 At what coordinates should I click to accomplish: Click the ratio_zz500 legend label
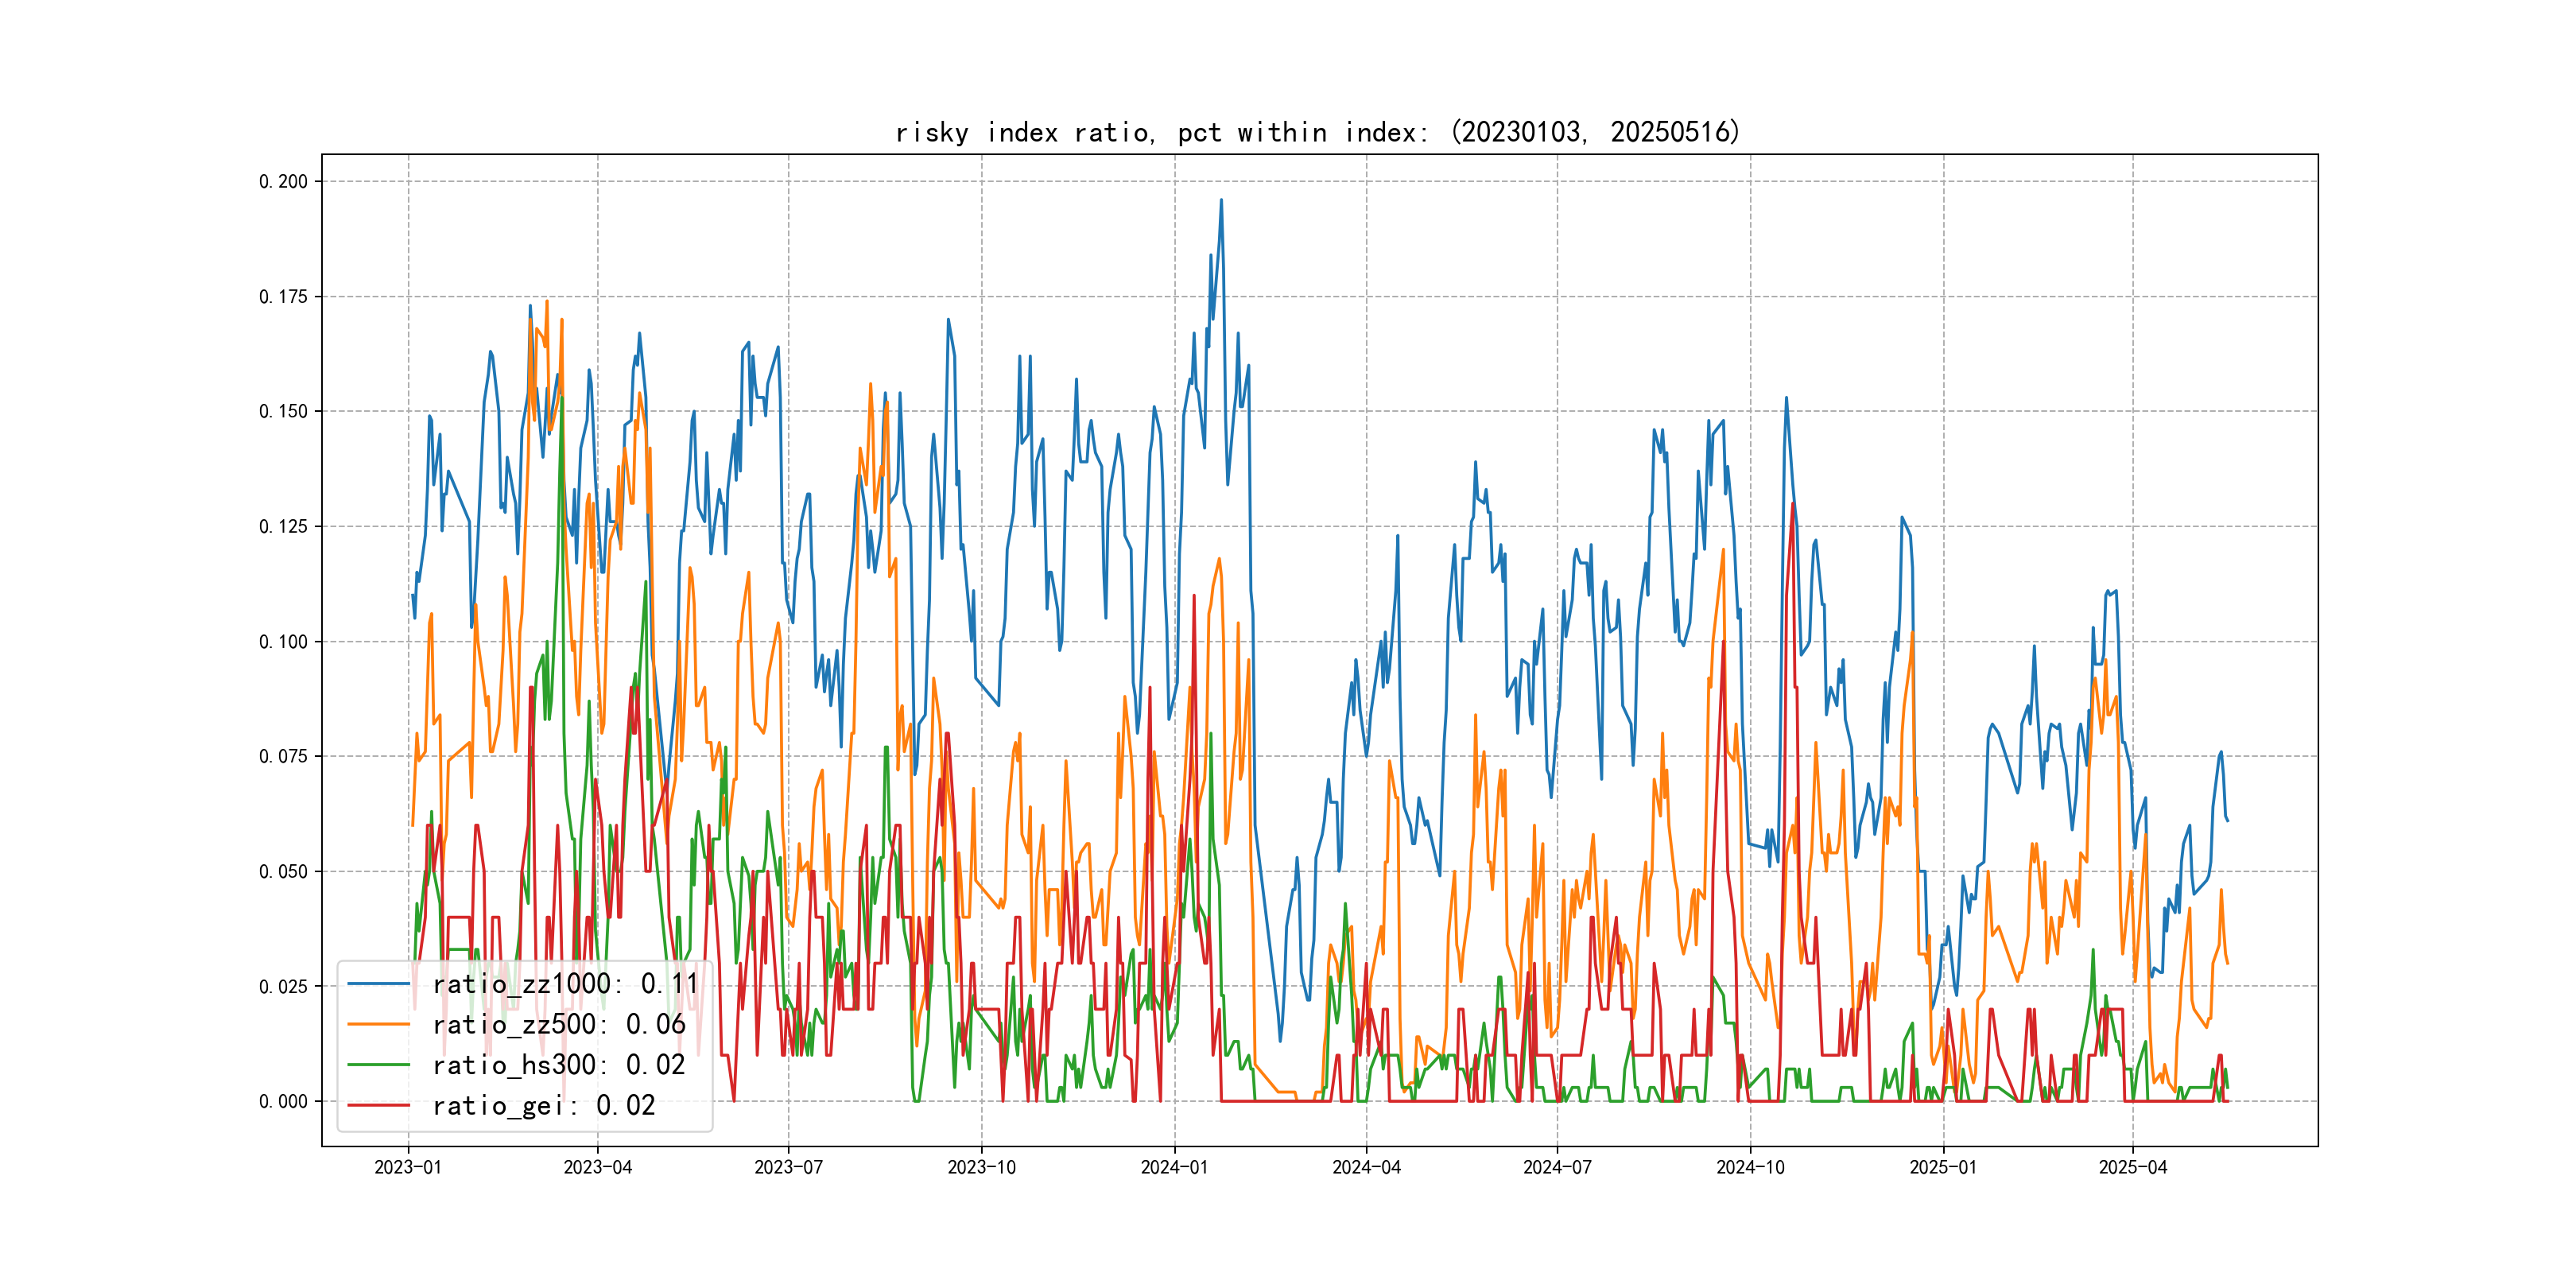click(558, 1024)
